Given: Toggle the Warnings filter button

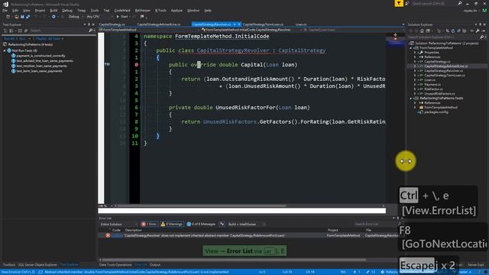Looking at the screenshot, I should [172, 224].
